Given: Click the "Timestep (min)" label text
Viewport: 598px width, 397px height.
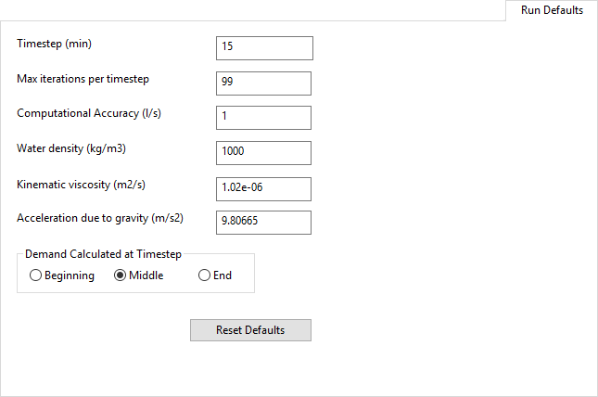Looking at the screenshot, I should [55, 44].
